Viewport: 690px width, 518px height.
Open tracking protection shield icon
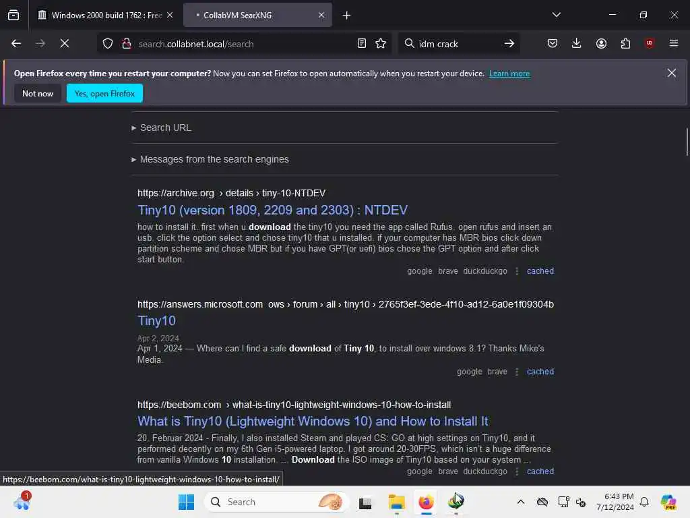[108, 44]
